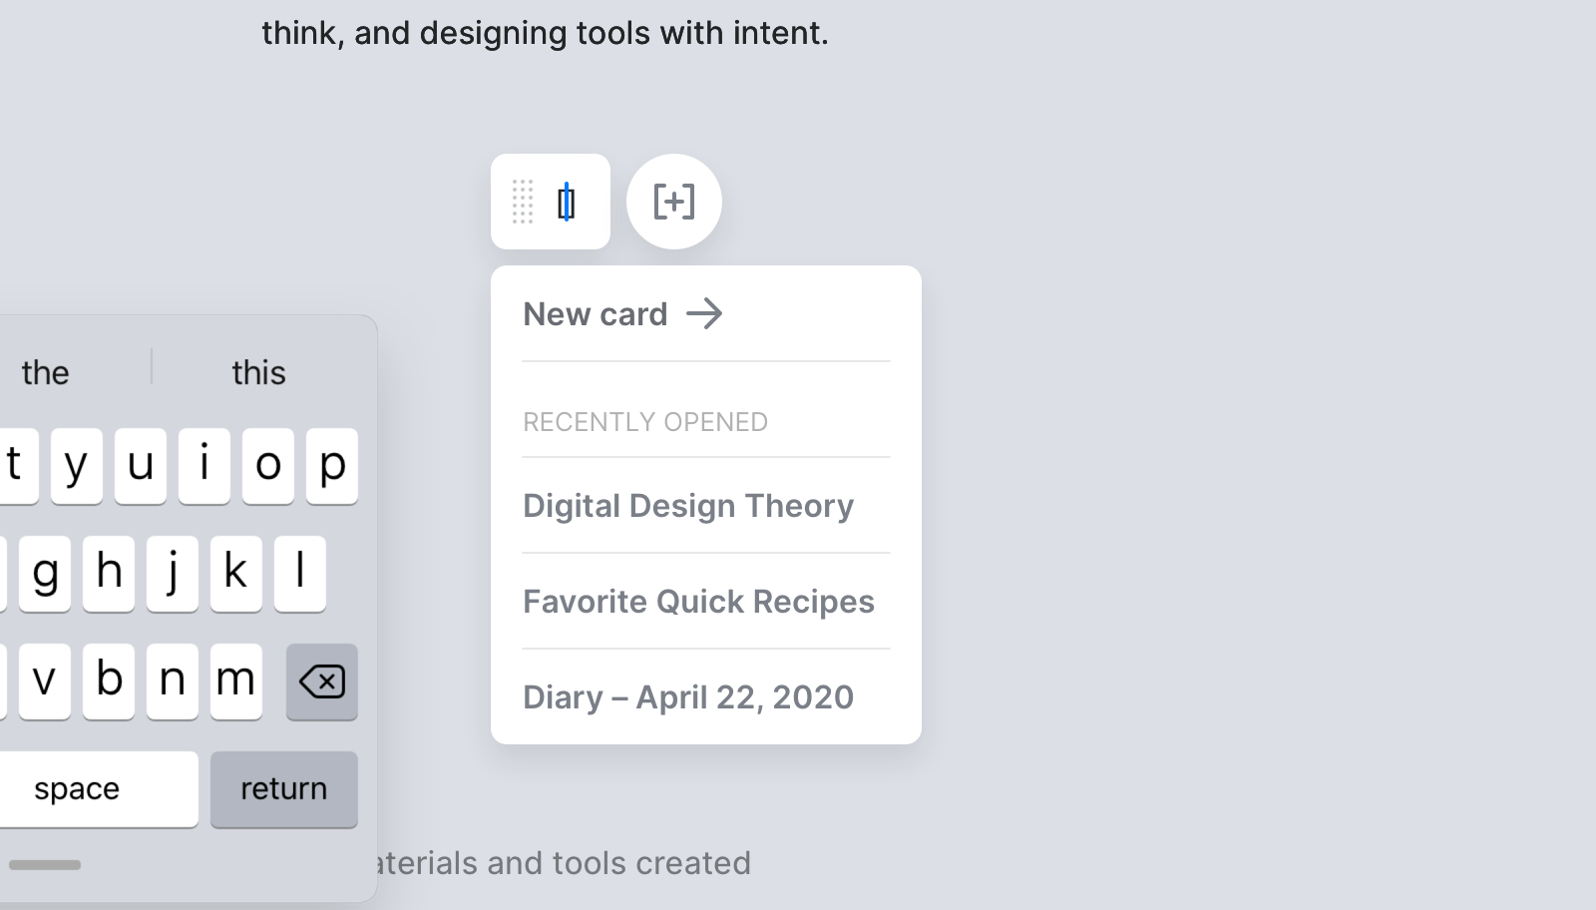Open Digital Design Theory card
The height and width of the screenshot is (910, 1596).
(x=688, y=506)
